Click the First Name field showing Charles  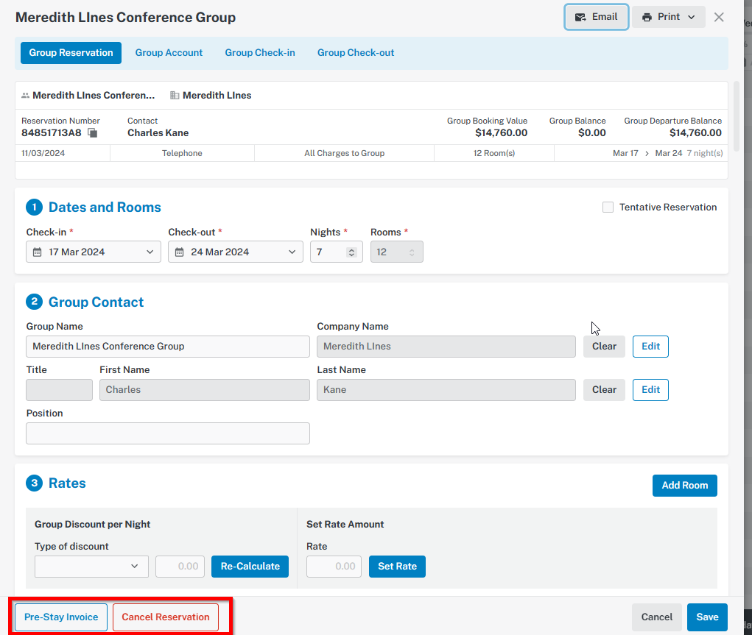(205, 390)
